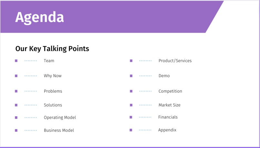The width and height of the screenshot is (260, 148).
Task: Select the Business Model text
Action: click(x=59, y=130)
